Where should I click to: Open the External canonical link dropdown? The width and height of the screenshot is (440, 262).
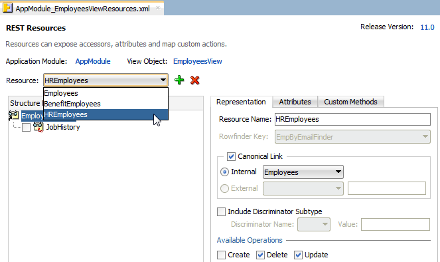click(303, 188)
